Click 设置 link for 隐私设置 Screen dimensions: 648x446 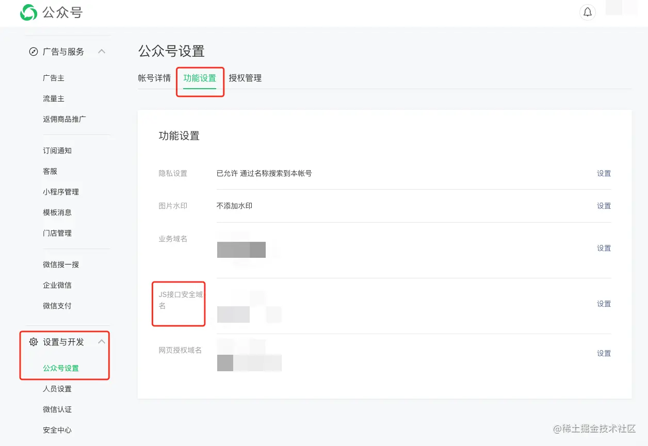click(604, 173)
